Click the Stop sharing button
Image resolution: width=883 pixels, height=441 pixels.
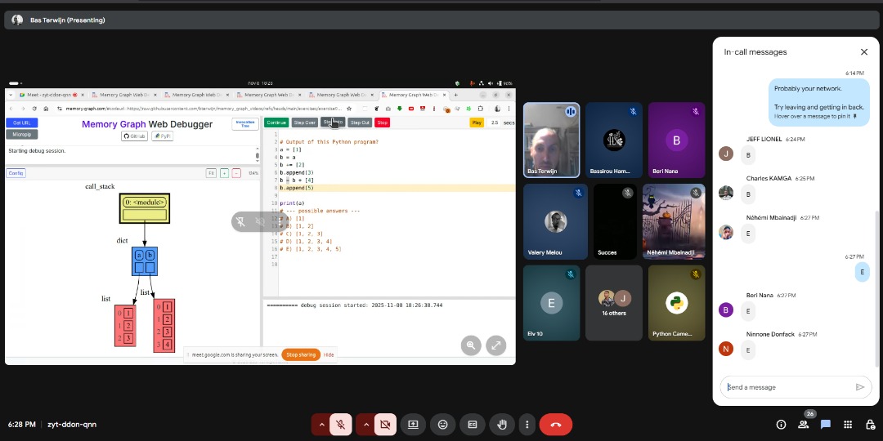(301, 355)
